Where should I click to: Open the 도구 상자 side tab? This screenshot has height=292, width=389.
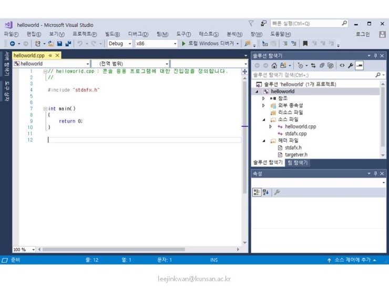coord(7,92)
